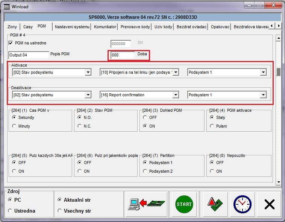The image size is (285, 222).
Task: Expand the Aktivace Podsystem 1 dropdown
Action: point(263,72)
